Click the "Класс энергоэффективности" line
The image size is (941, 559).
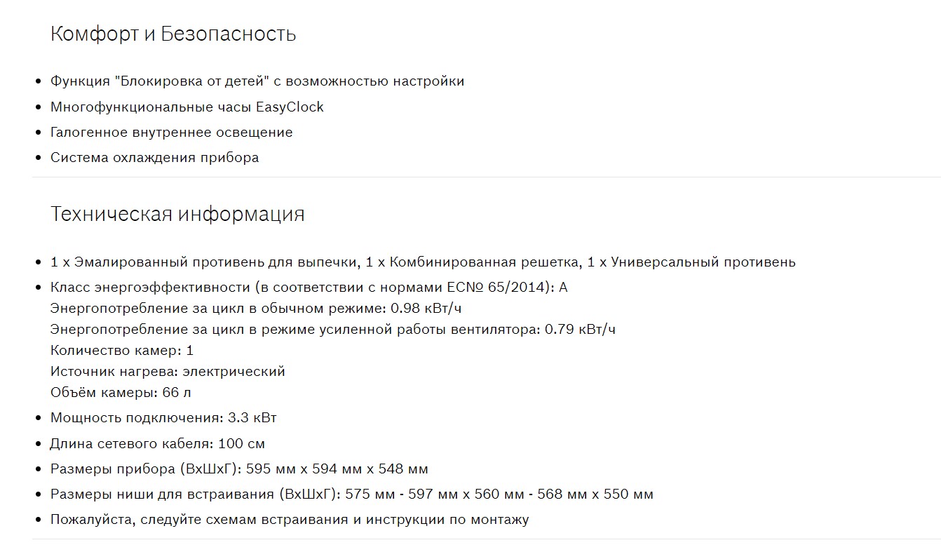tap(309, 288)
